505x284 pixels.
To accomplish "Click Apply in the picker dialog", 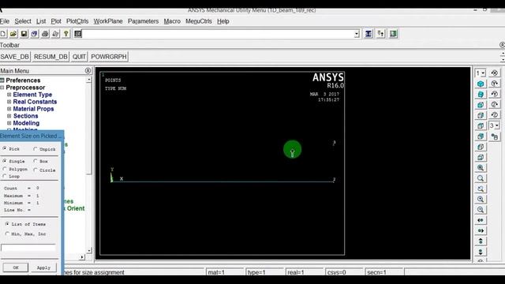I will (44, 267).
